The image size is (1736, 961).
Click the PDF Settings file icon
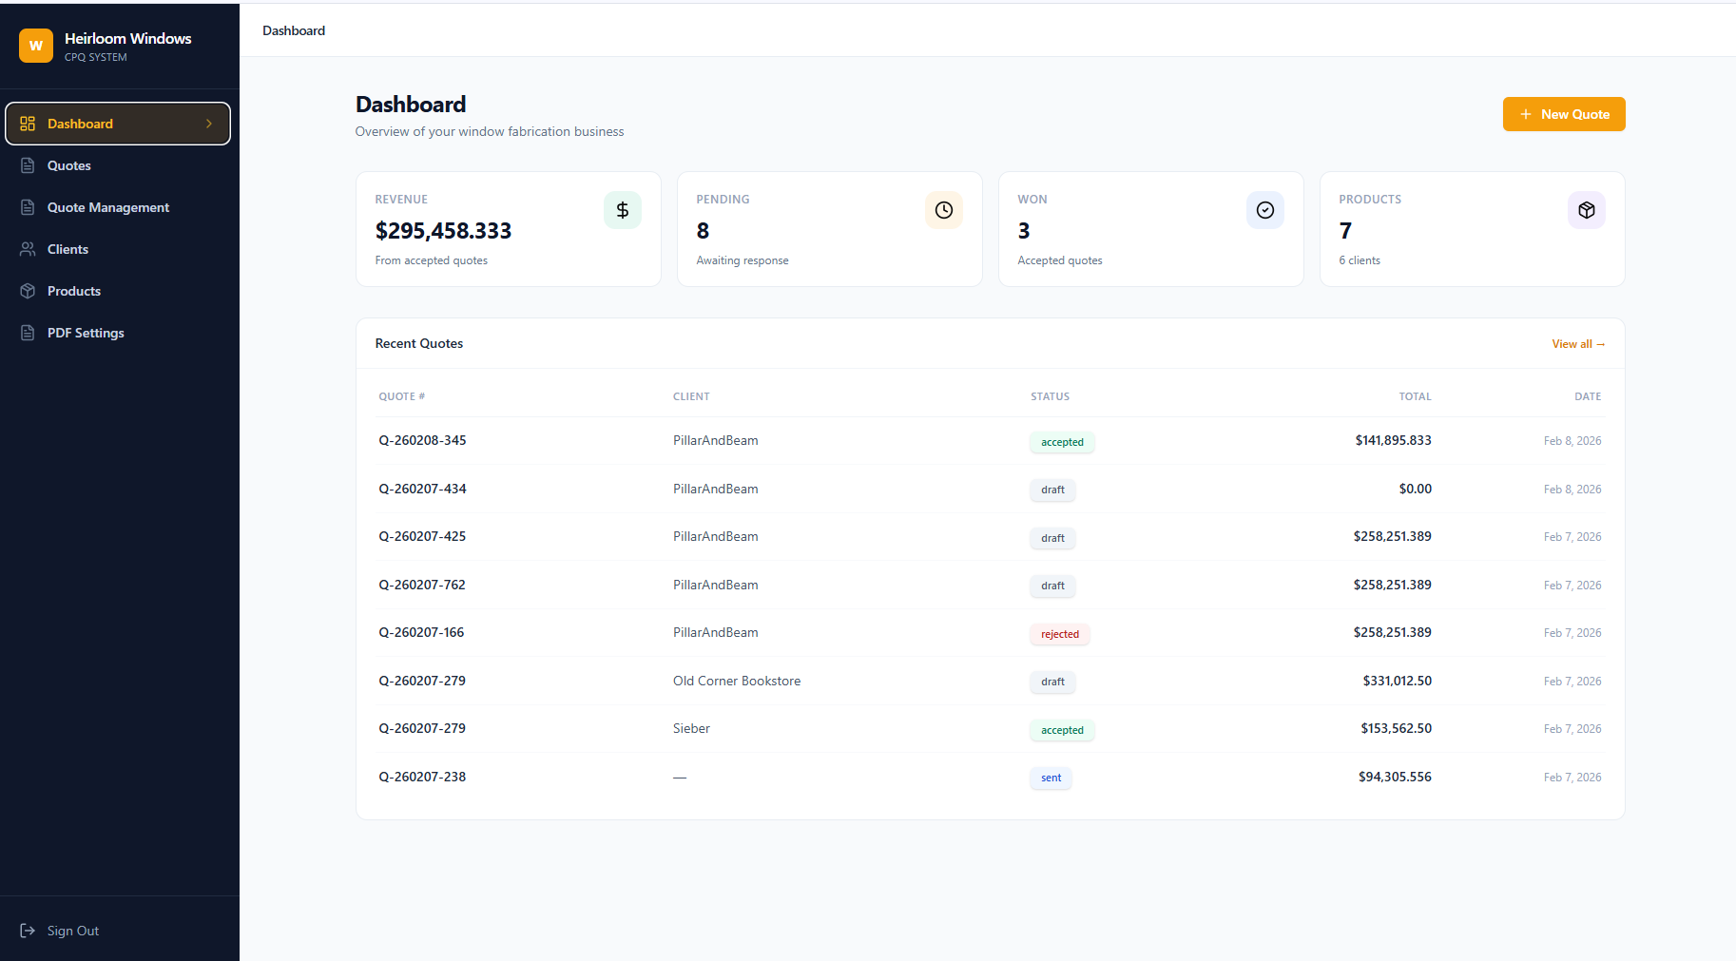[x=28, y=333]
